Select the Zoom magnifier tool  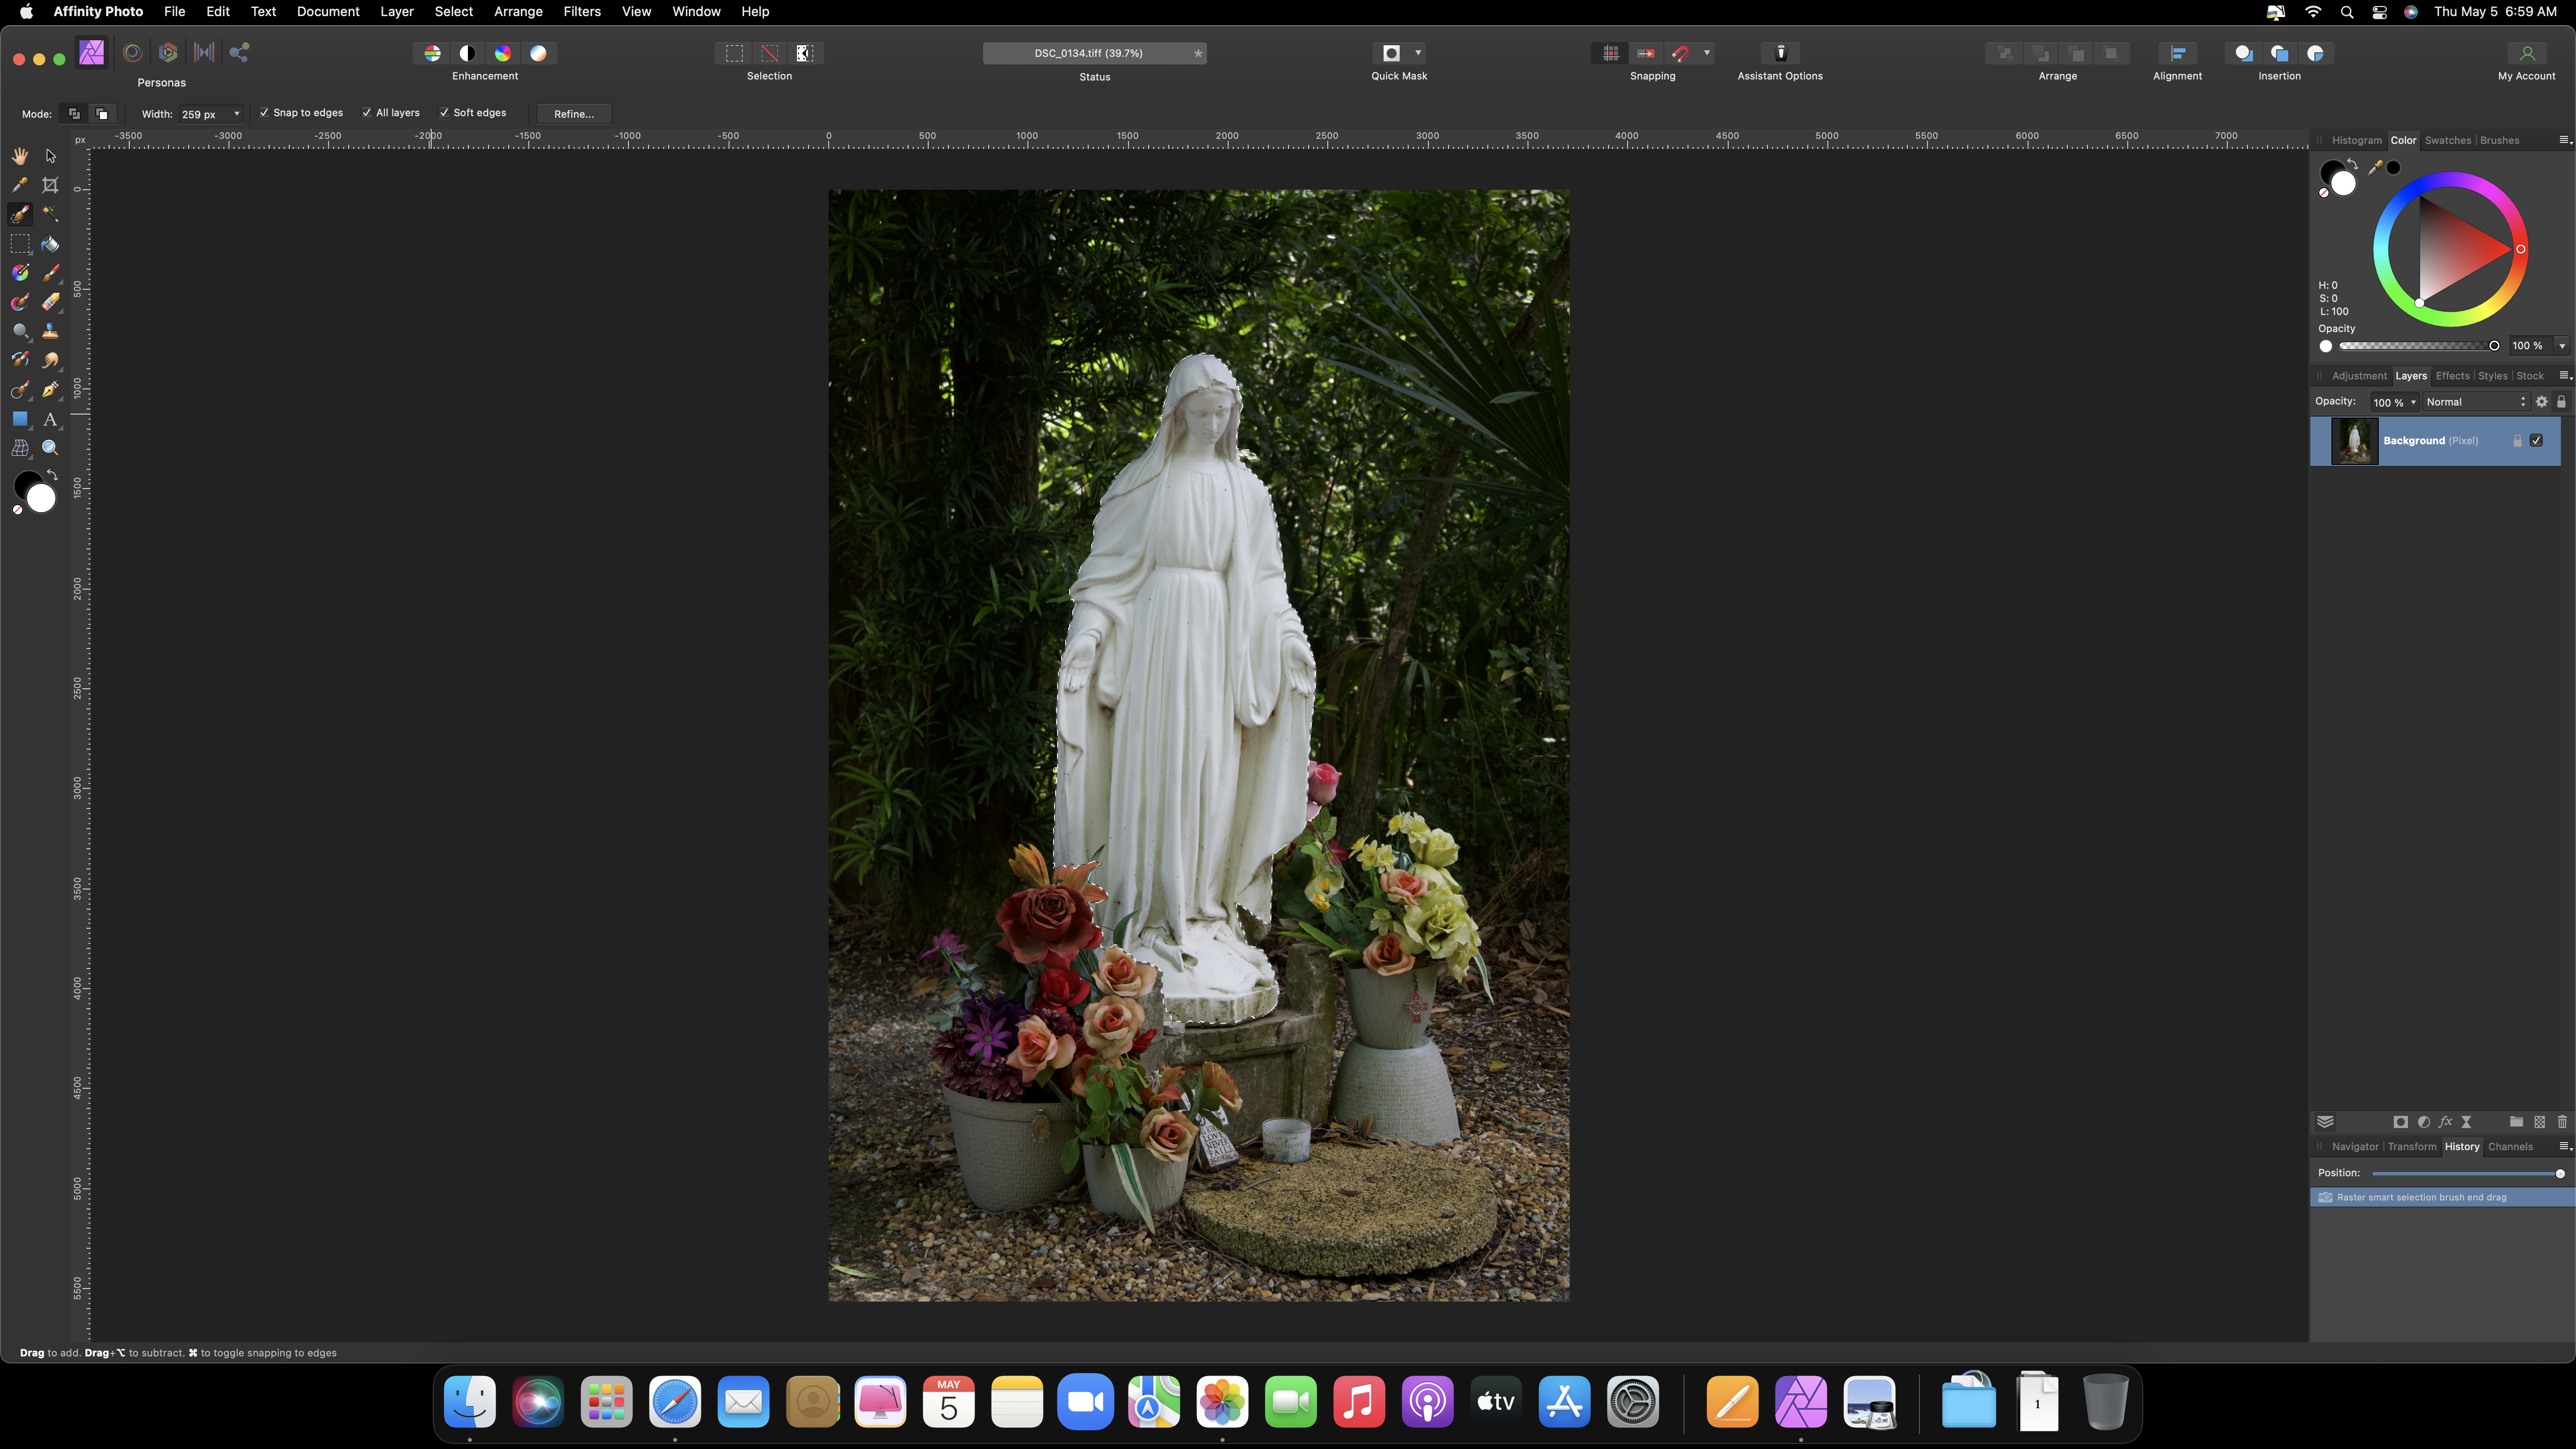(x=50, y=448)
